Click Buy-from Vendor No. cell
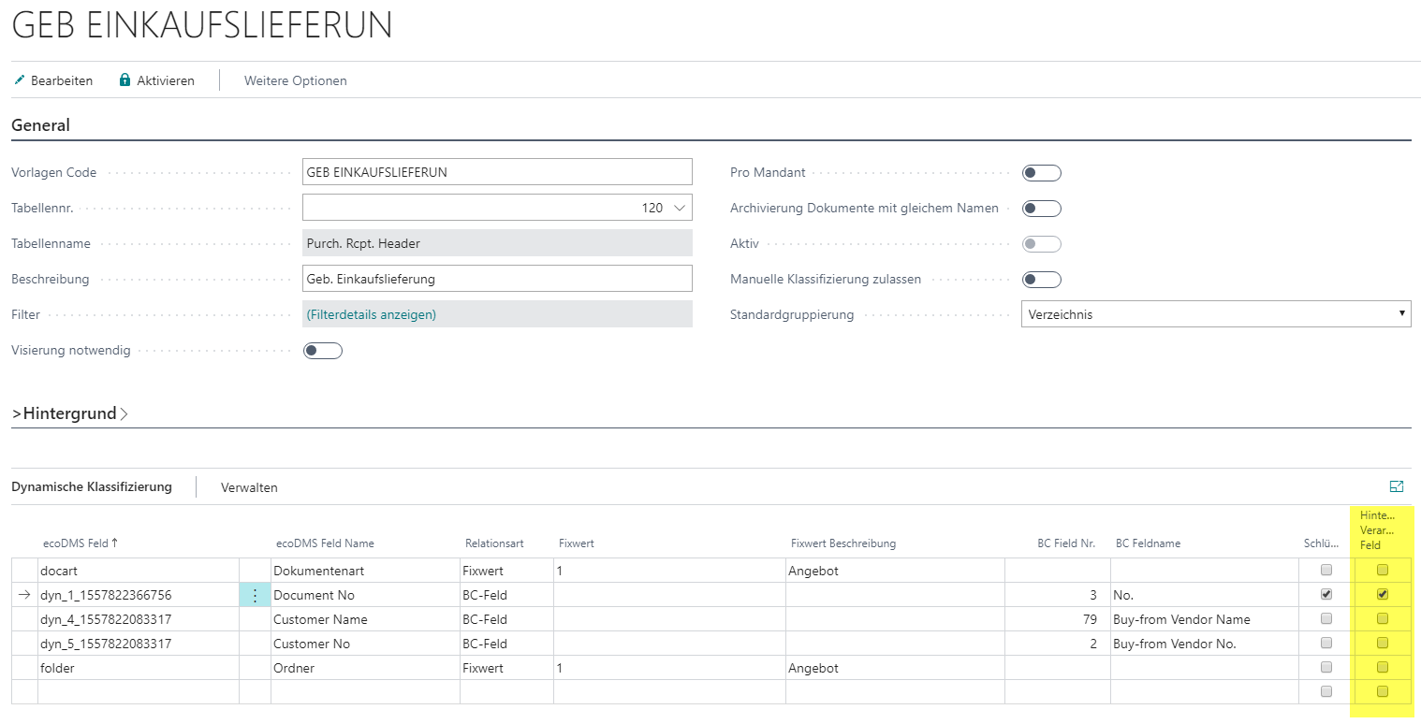The image size is (1421, 724). pyautogui.click(x=1204, y=644)
